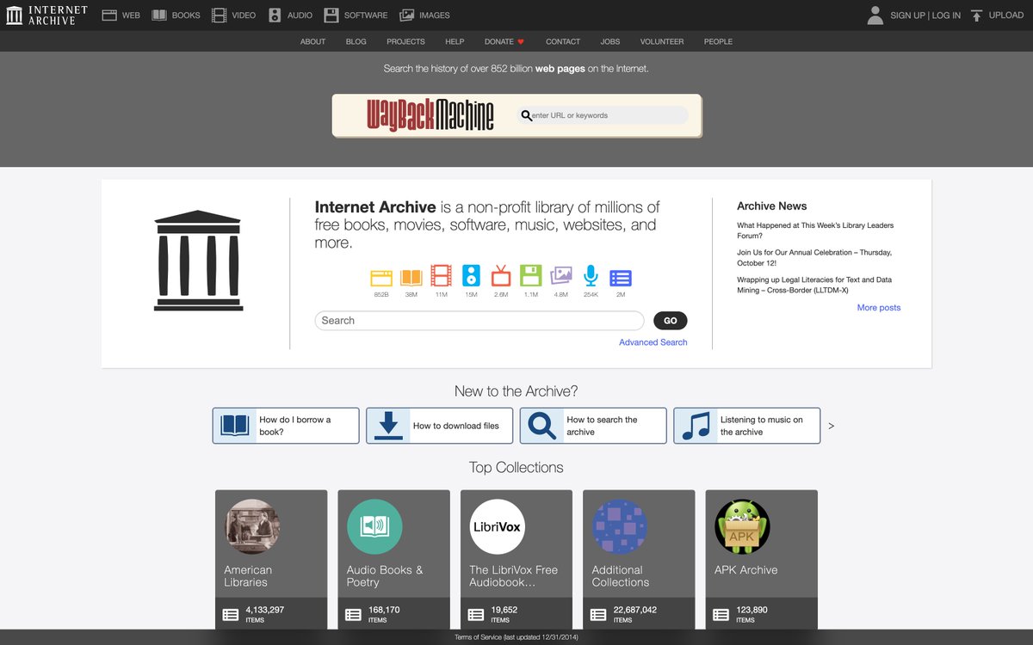Screen dimensions: 1033x645
Task: Click the user avatar icon
Action: 875,15
